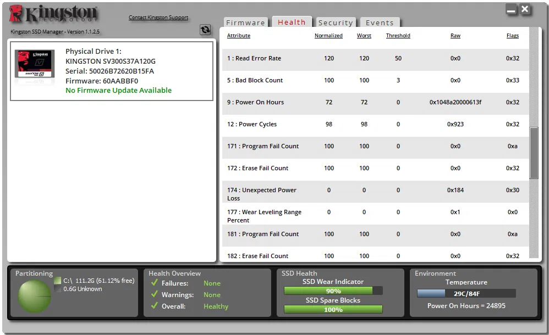Select '177 : Wear Leveling Range Percent' row
This screenshot has width=549, height=335.
pyautogui.click(x=375, y=214)
